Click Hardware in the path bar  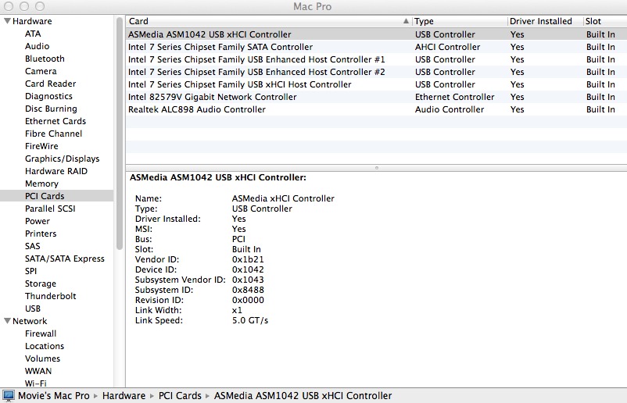[124, 396]
